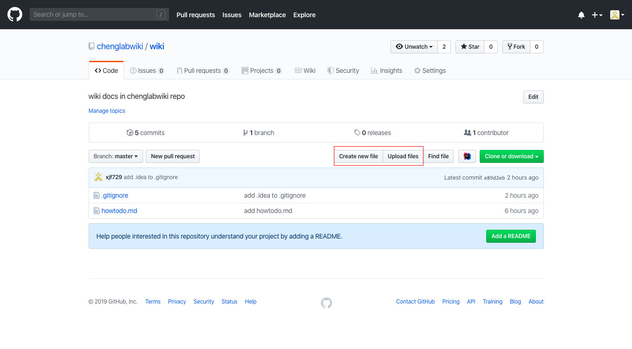The image size is (632, 349).
Task: Click Add a README button
Action: click(x=511, y=236)
